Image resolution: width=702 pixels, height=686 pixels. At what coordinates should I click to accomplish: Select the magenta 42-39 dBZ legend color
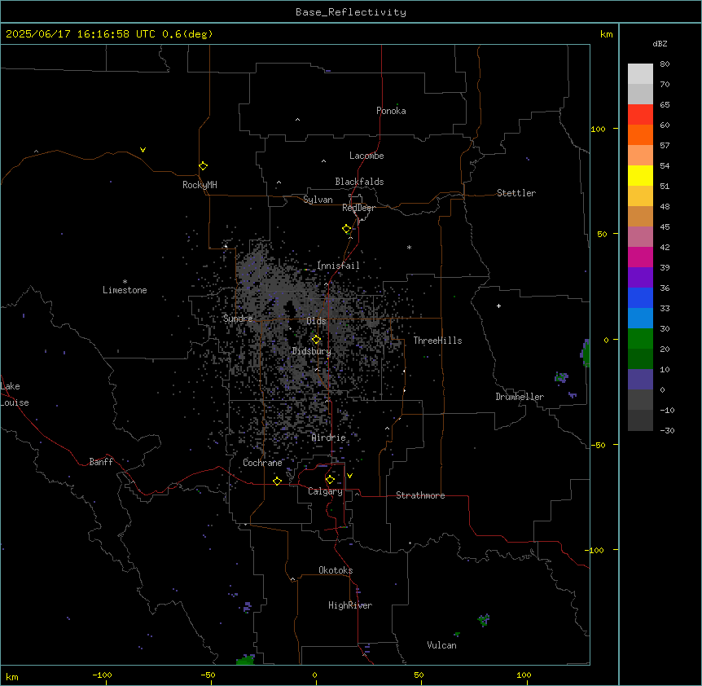640,257
